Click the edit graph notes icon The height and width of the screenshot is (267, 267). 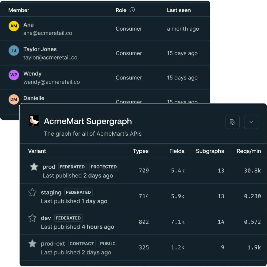click(x=232, y=122)
